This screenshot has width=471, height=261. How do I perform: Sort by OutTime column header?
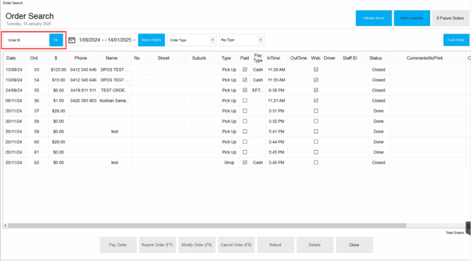299,58
